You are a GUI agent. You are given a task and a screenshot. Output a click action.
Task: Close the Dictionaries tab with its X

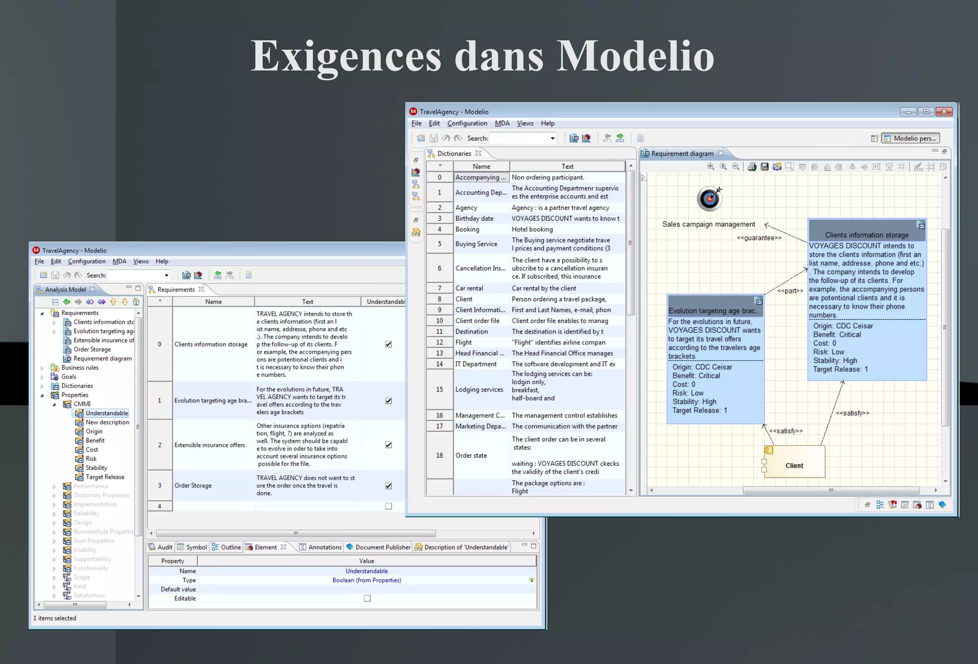click(478, 153)
